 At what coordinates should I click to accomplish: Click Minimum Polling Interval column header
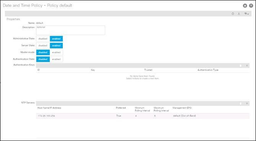pos(142,109)
